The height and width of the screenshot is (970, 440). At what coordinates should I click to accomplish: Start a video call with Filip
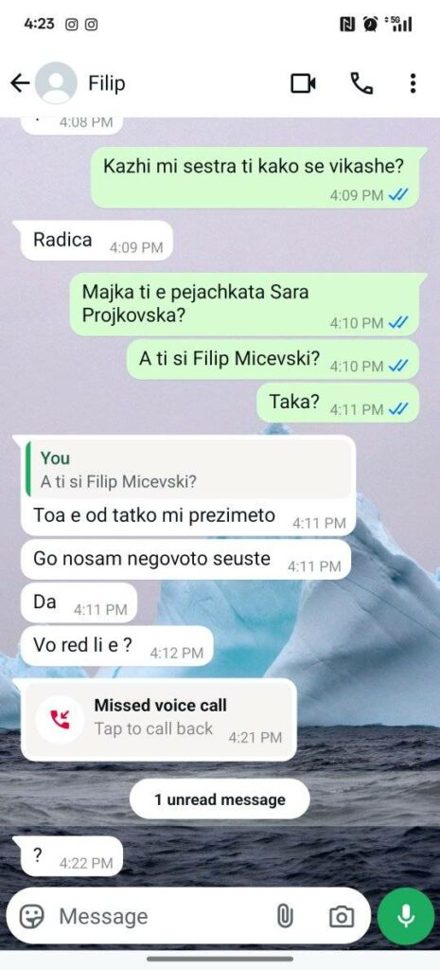303,83
